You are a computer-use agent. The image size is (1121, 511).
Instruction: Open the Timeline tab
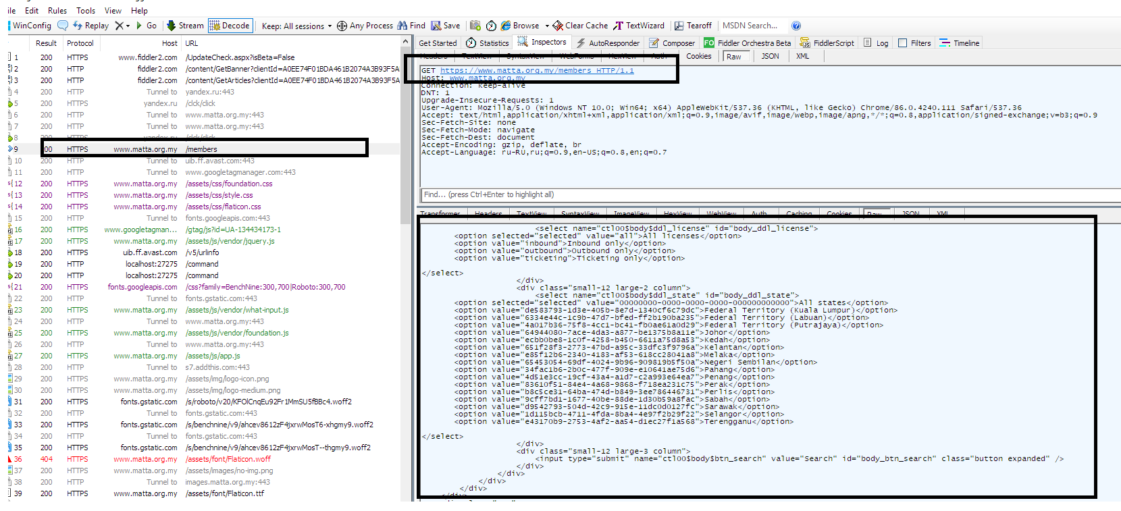pyautogui.click(x=959, y=43)
